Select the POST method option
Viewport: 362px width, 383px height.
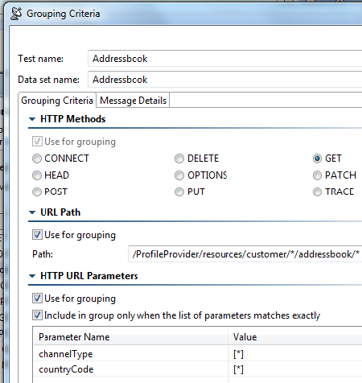(x=37, y=192)
